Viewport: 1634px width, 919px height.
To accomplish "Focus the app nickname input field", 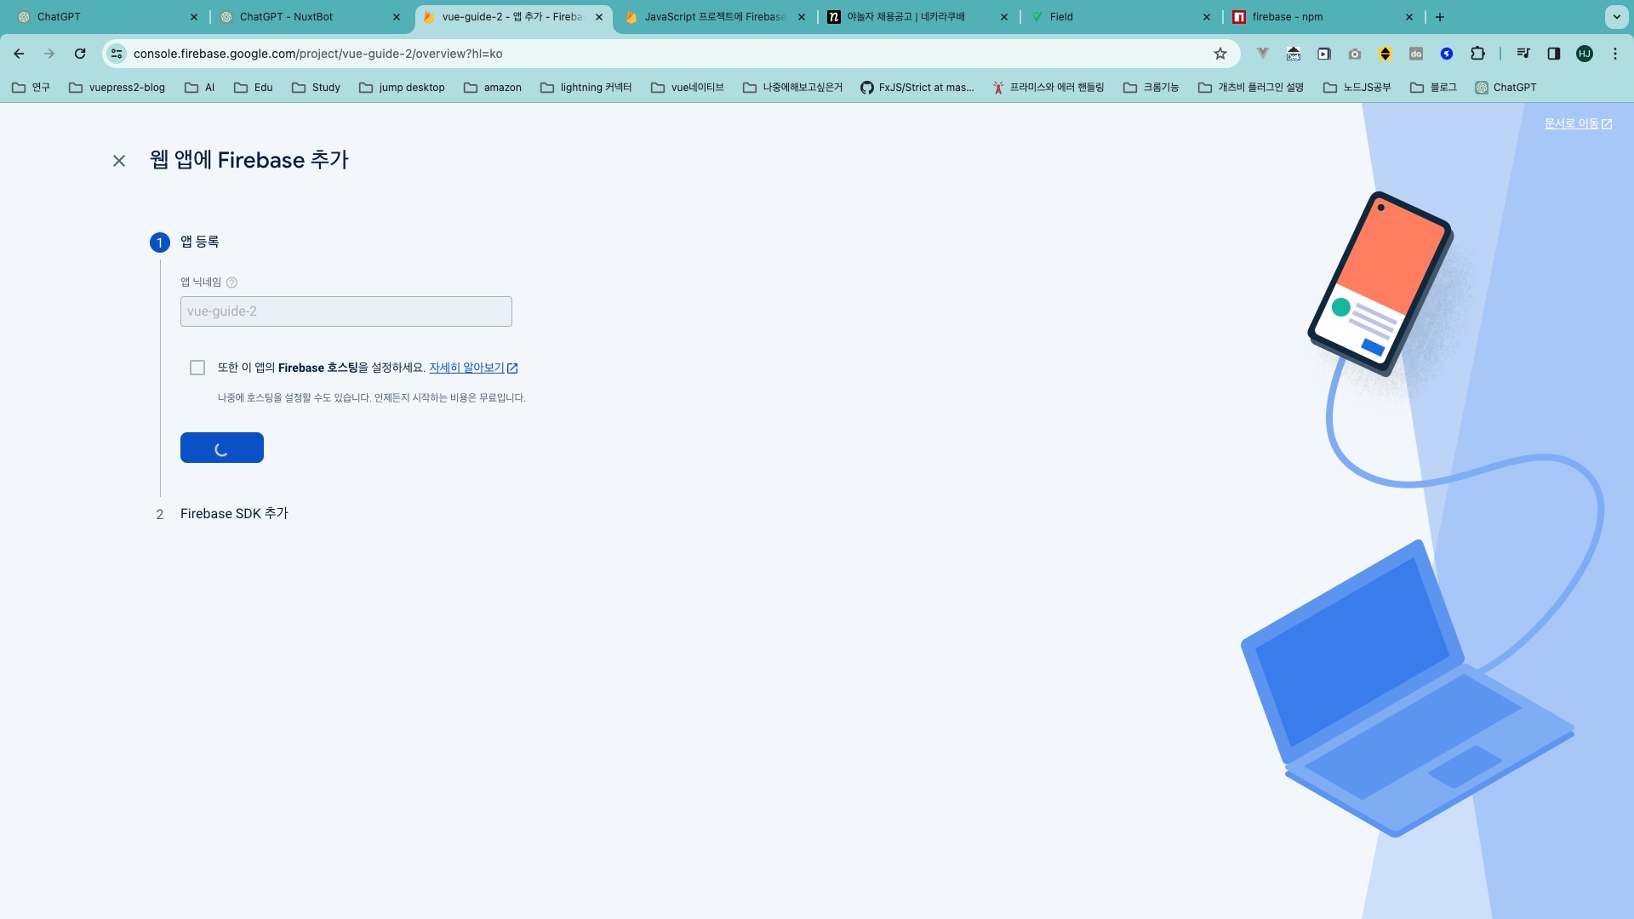I will 346,311.
